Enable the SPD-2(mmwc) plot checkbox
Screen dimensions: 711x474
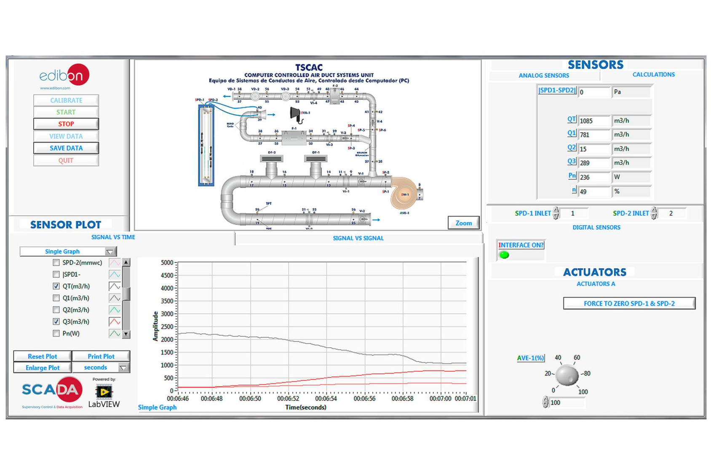[56, 262]
